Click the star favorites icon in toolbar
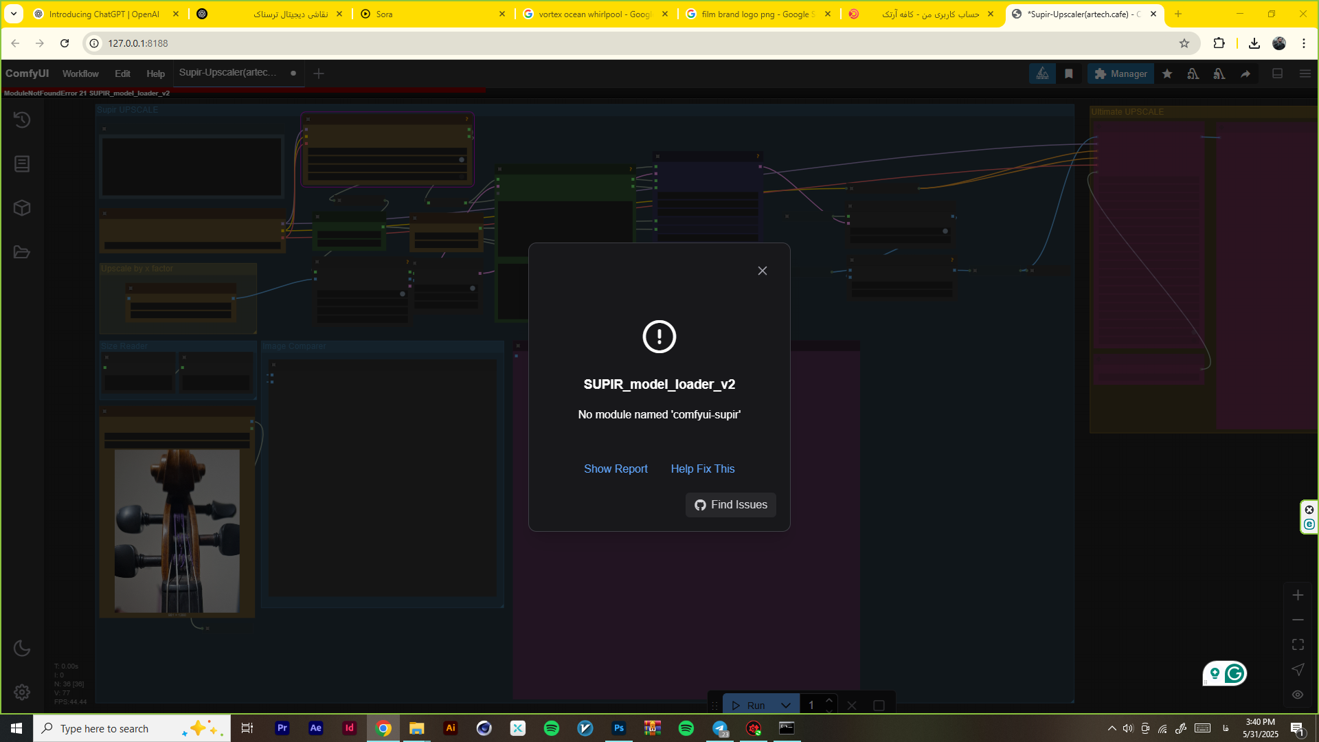1319x742 pixels. click(x=1167, y=74)
